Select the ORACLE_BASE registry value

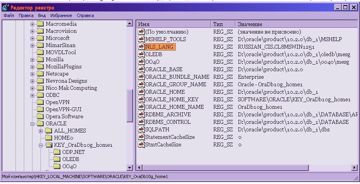tap(164, 69)
